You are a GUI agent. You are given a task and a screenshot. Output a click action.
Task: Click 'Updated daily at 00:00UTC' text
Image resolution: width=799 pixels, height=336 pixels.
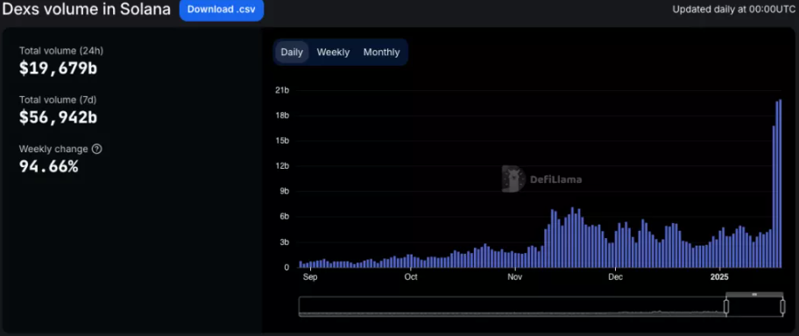(734, 9)
